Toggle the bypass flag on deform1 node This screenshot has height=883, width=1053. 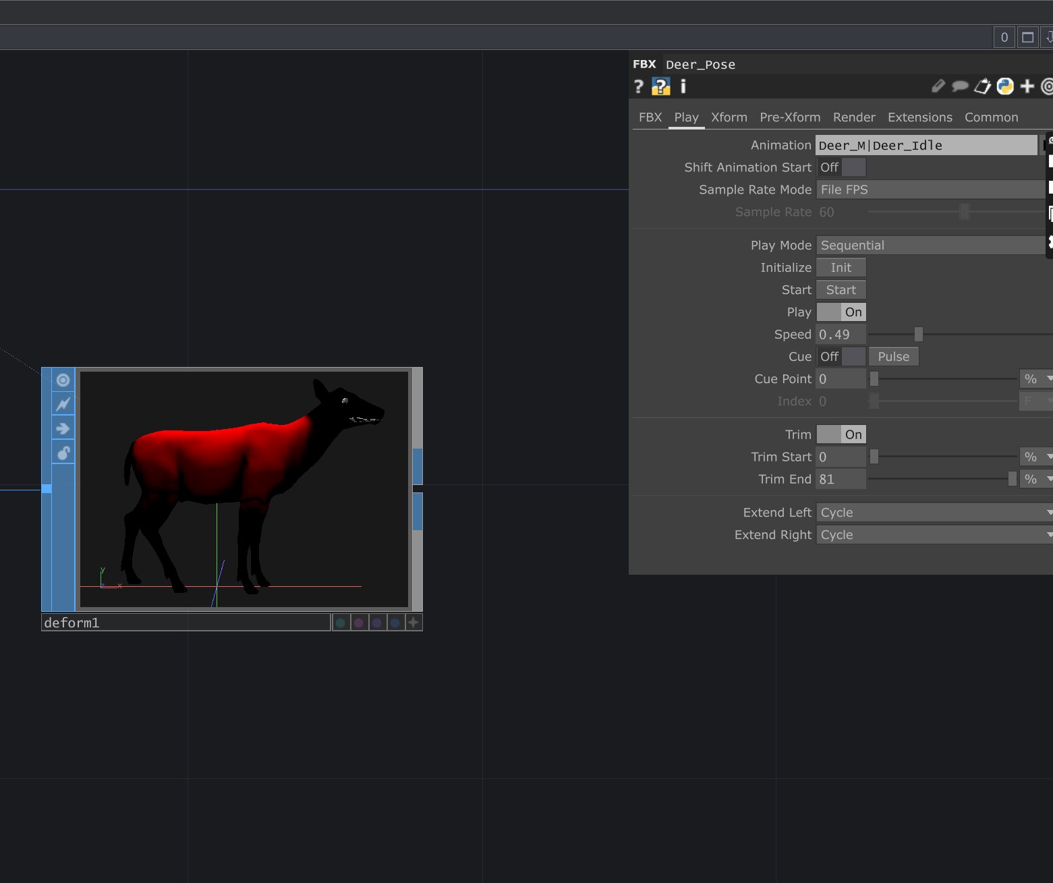coord(63,403)
